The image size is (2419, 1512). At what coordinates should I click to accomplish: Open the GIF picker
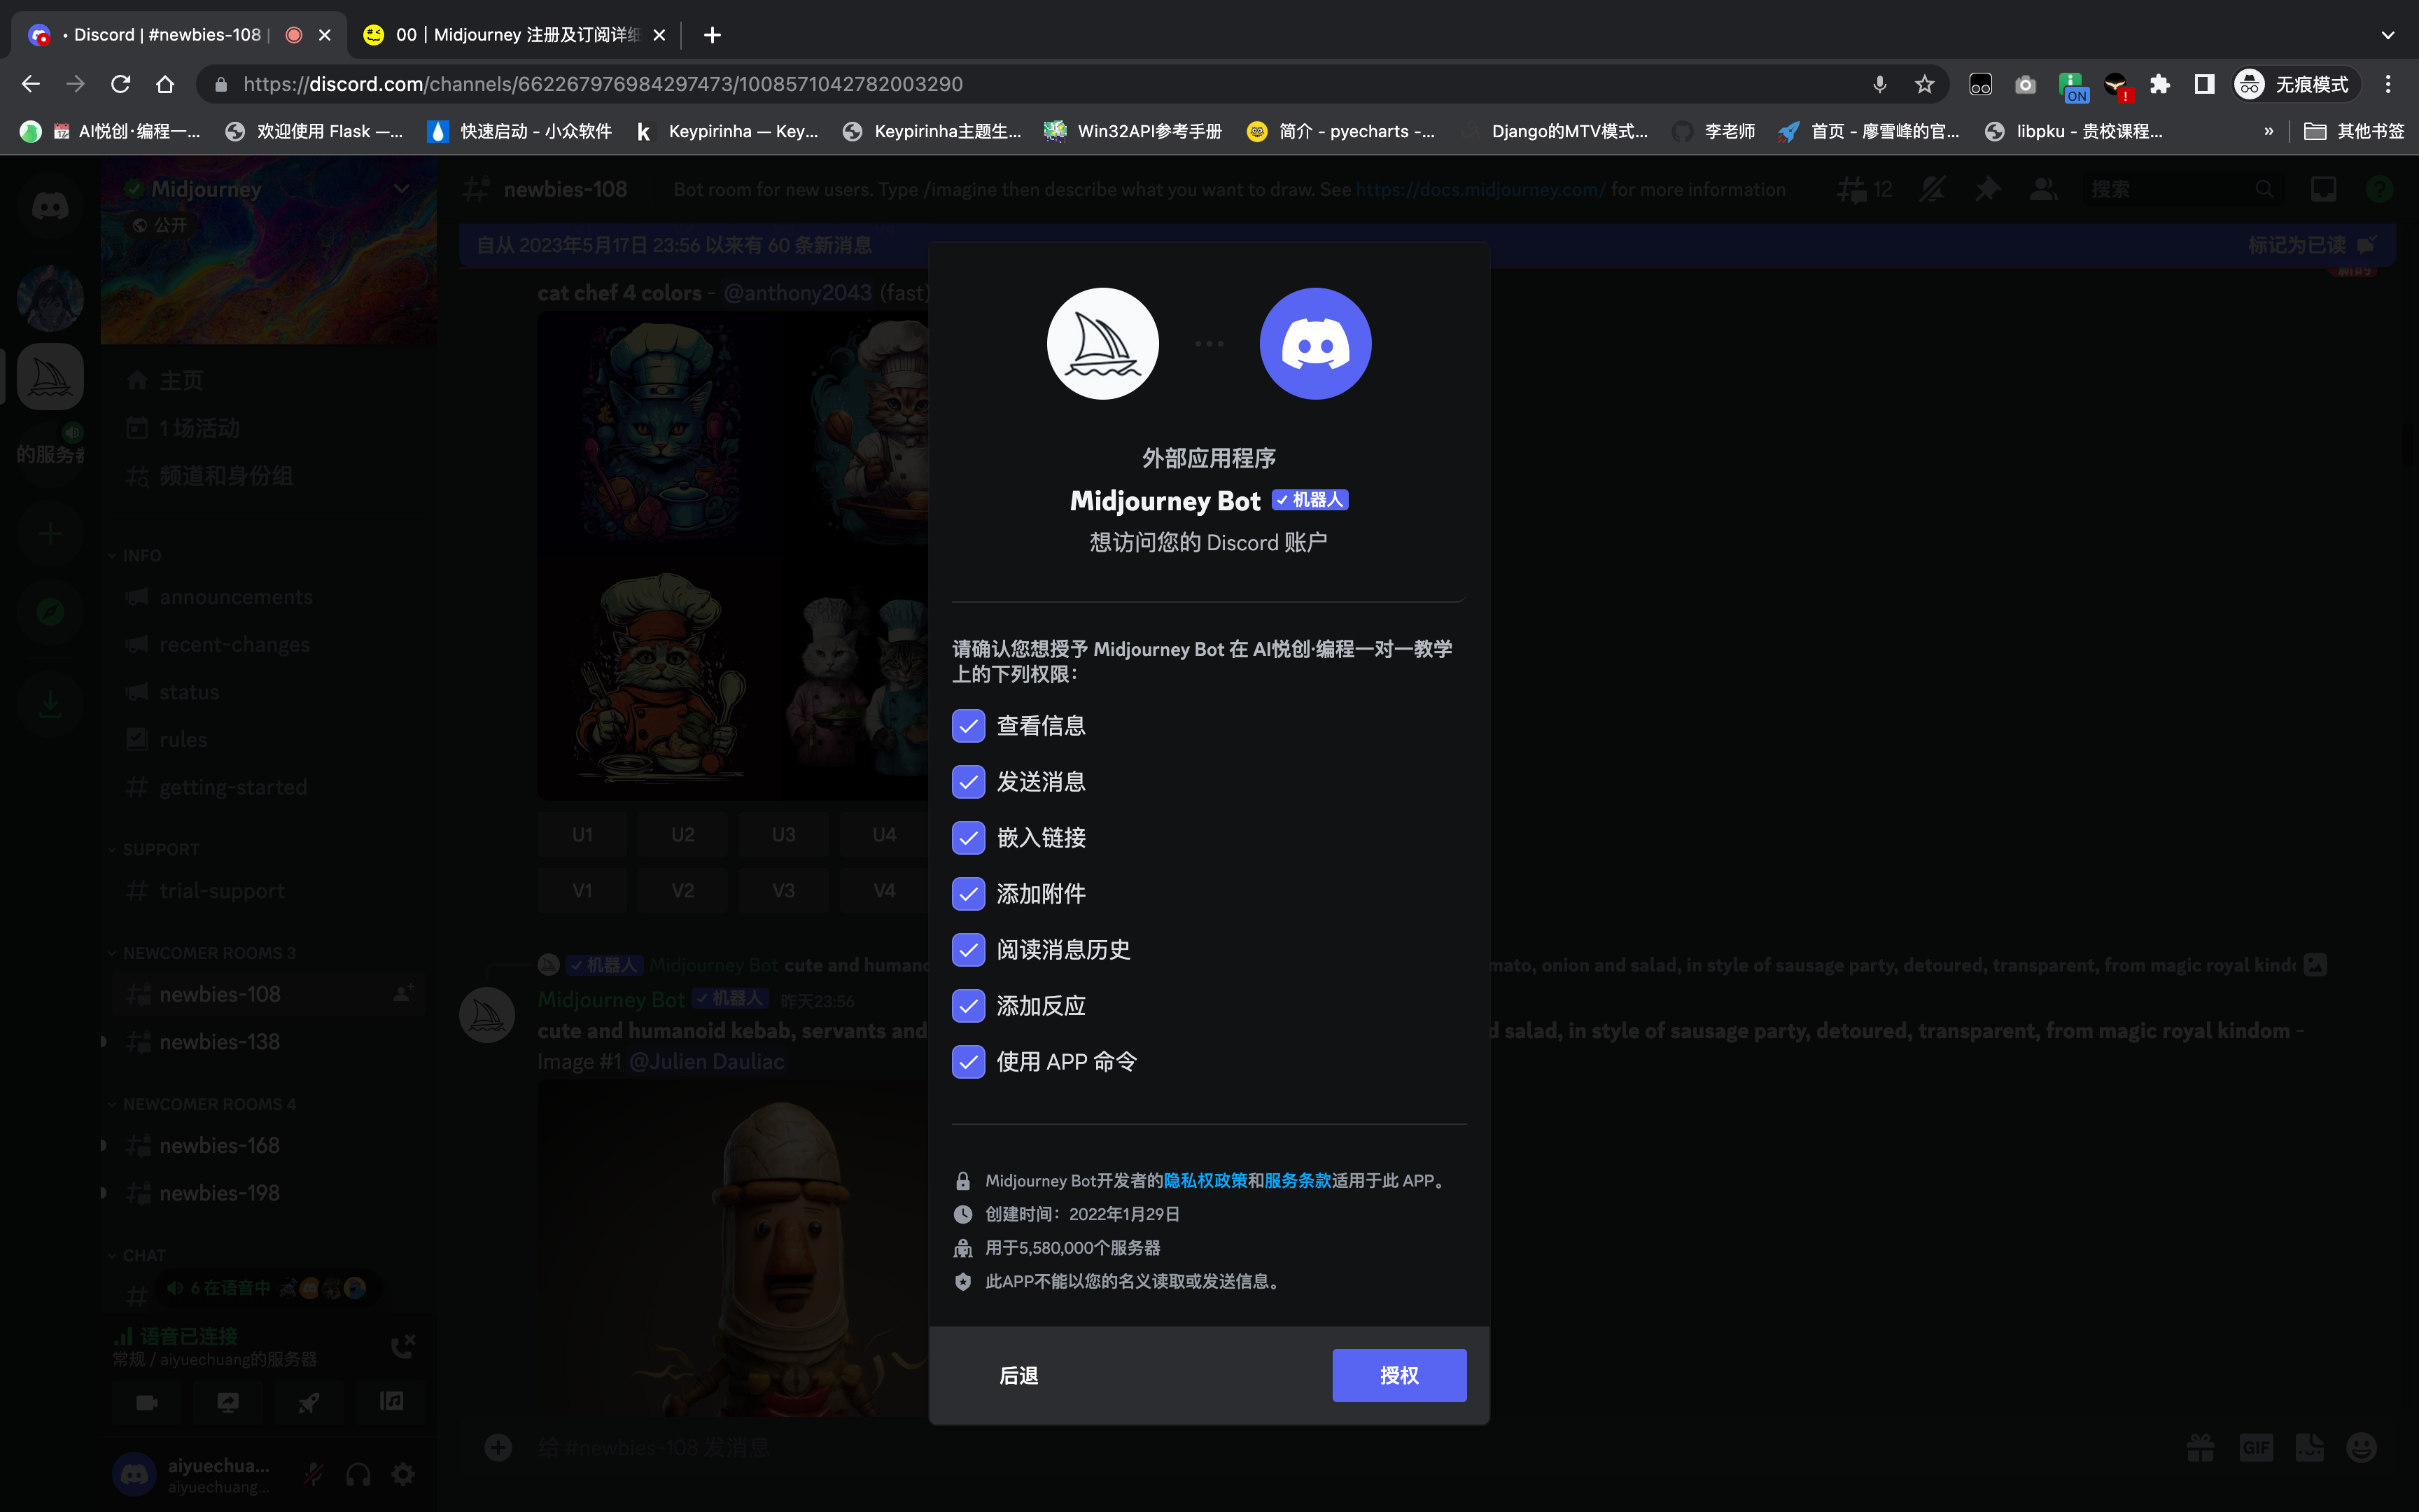click(x=2255, y=1447)
